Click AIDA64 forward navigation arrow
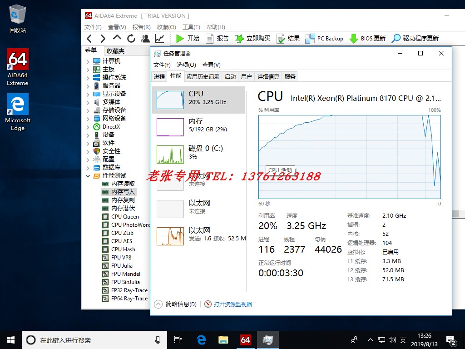Image resolution: width=465 pixels, height=349 pixels. click(103, 38)
